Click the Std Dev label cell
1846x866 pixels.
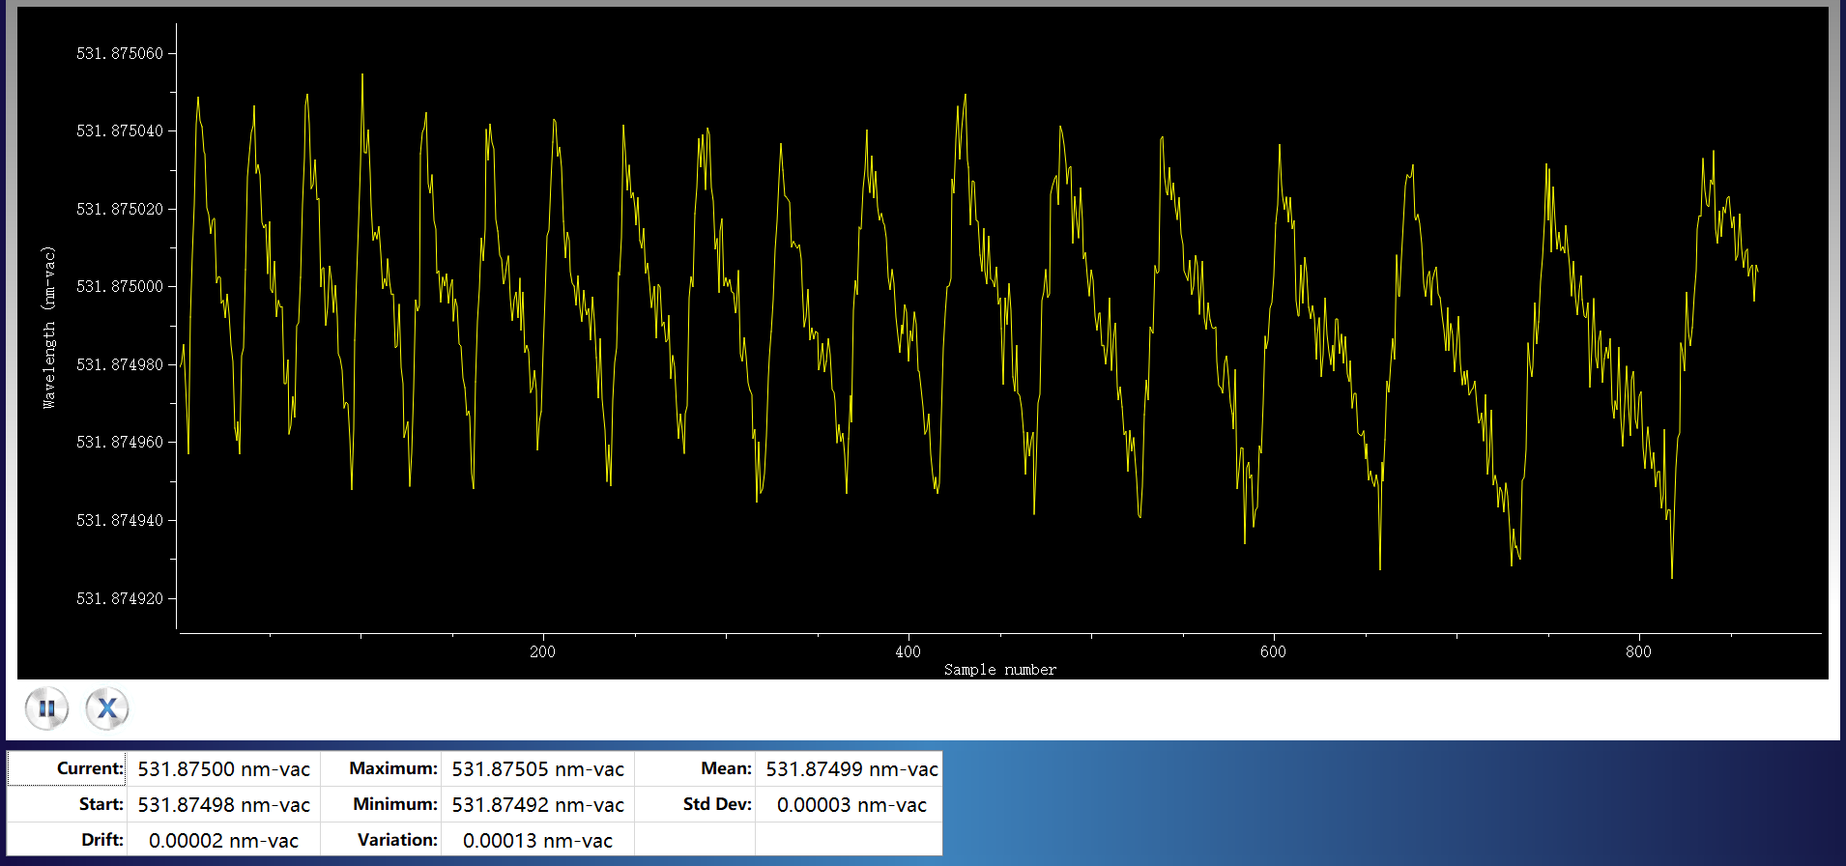[x=695, y=805]
